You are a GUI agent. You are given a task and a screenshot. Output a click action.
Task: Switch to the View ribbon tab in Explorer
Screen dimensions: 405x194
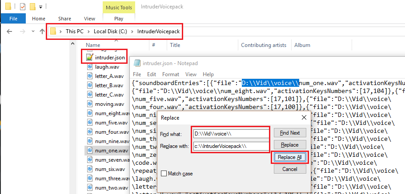coord(90,19)
